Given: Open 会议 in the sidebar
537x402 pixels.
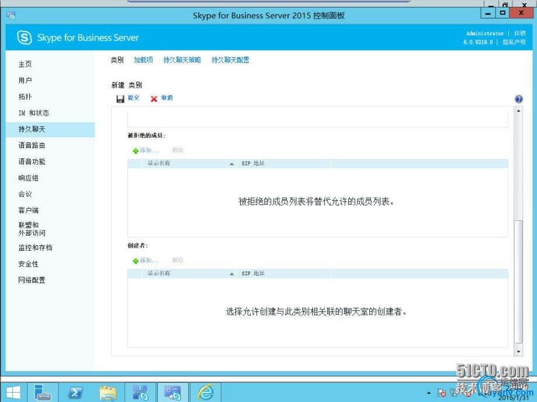Looking at the screenshot, I should [25, 194].
